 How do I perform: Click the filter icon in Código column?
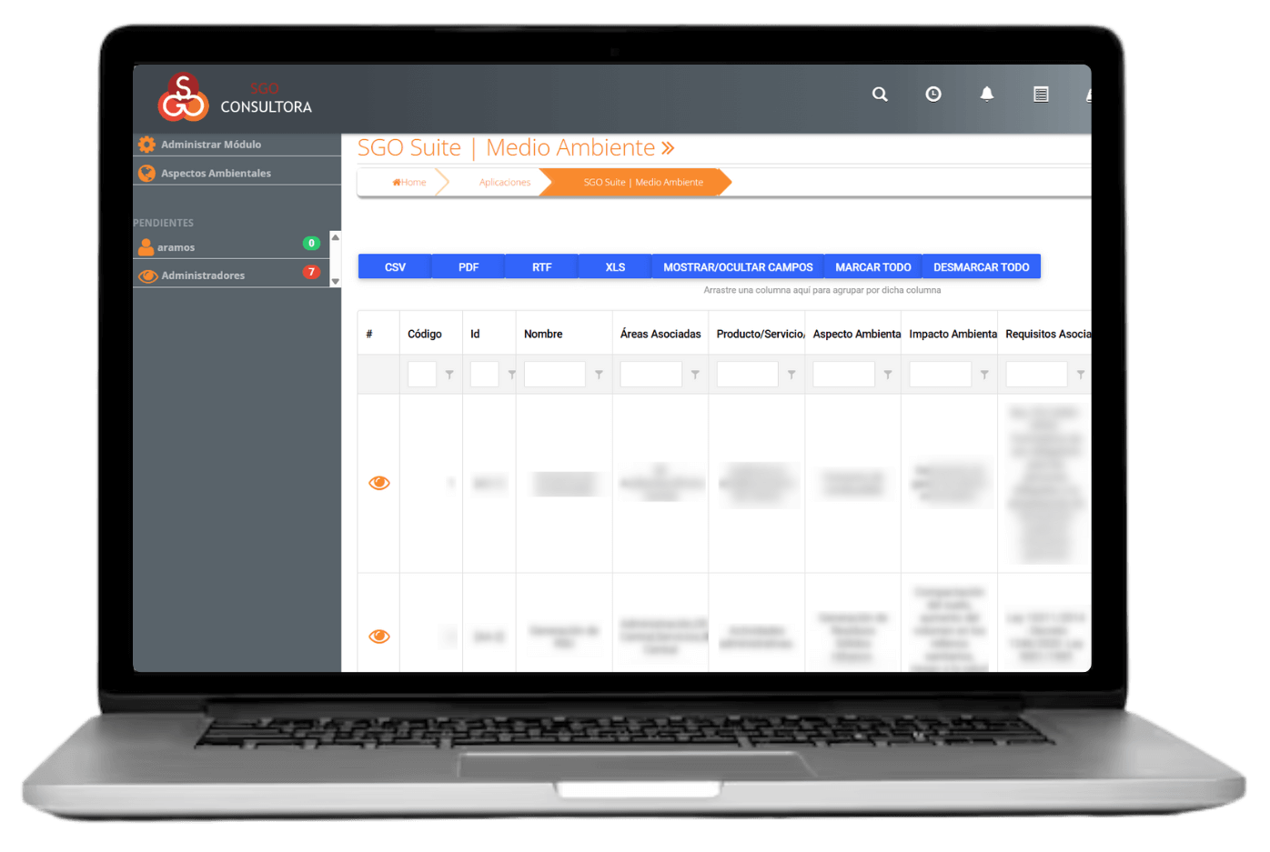coord(449,375)
